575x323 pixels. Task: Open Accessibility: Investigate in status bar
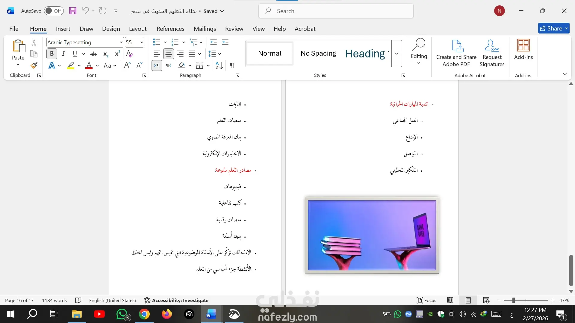point(176,300)
